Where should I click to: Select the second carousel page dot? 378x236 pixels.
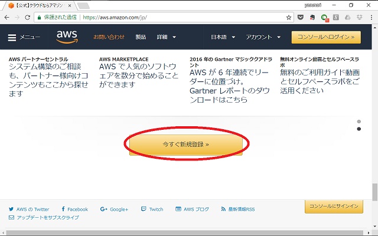[x=359, y=129]
